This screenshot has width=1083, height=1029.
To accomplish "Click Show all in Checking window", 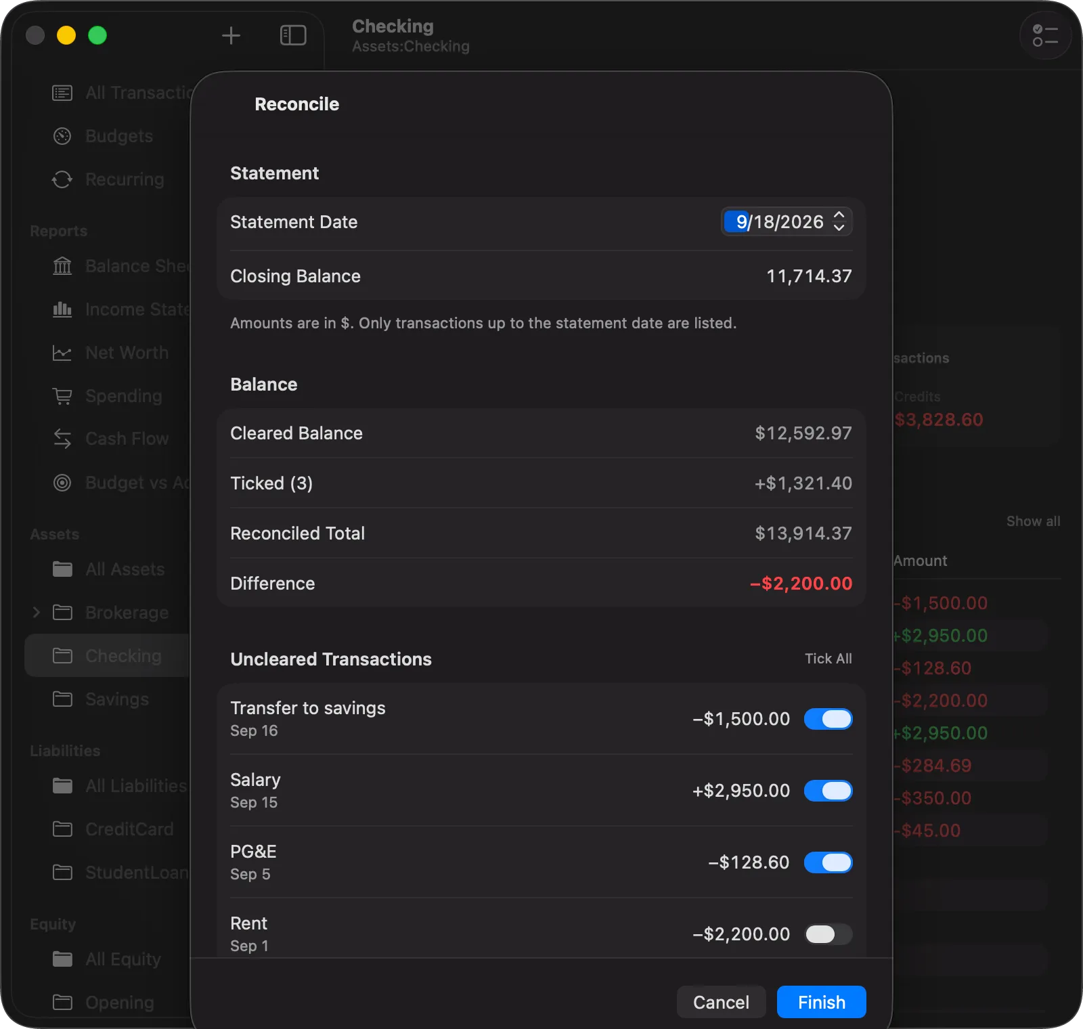I will click(x=1033, y=521).
